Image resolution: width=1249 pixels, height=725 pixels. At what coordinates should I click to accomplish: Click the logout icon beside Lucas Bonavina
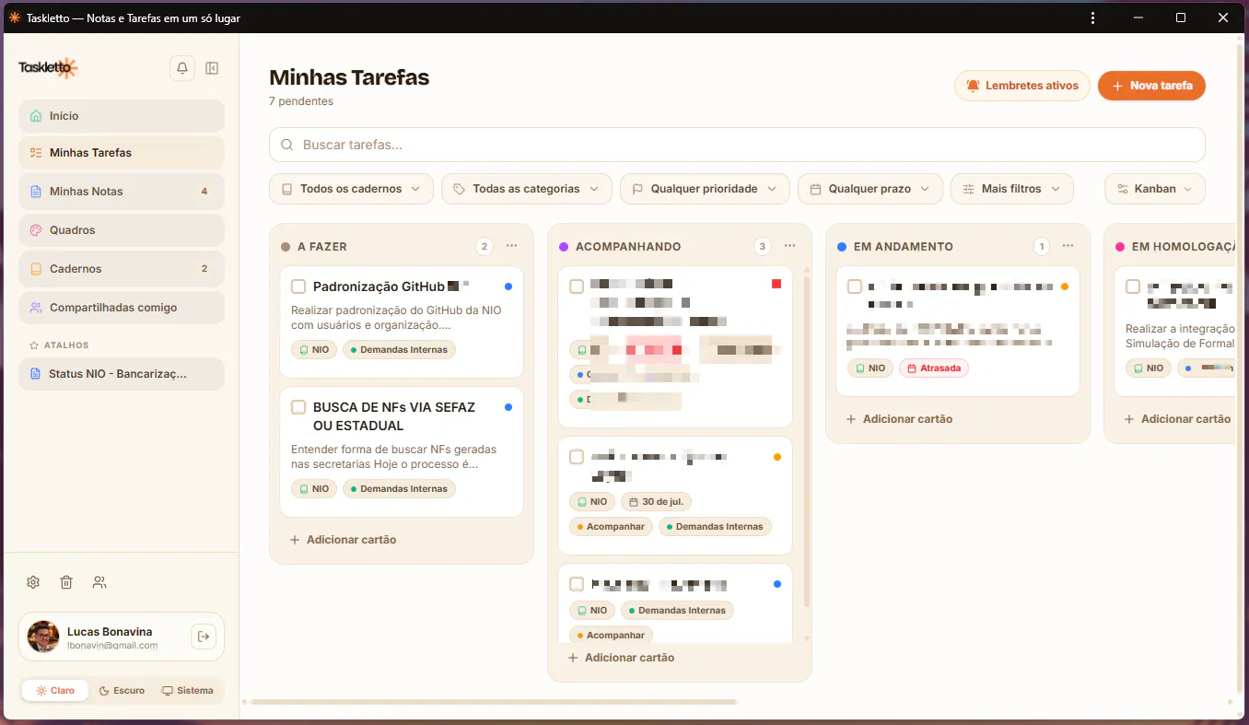coord(204,636)
